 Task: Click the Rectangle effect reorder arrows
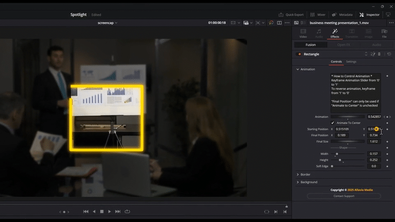pos(366,54)
